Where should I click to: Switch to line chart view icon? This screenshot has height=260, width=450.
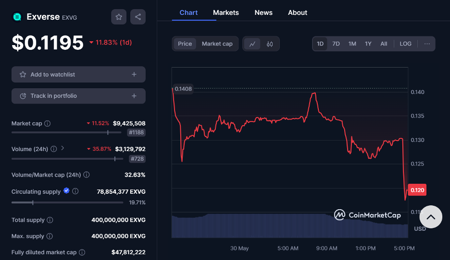252,44
